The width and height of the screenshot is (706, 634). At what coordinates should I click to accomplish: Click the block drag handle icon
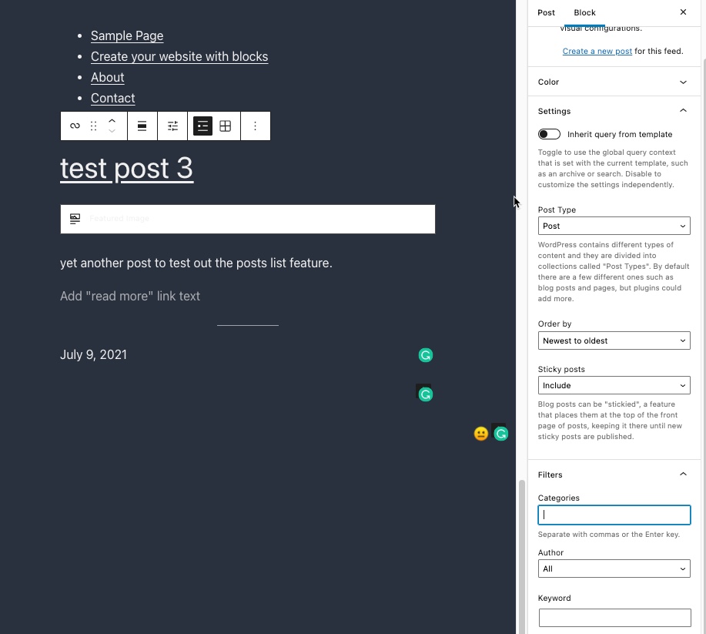94,126
